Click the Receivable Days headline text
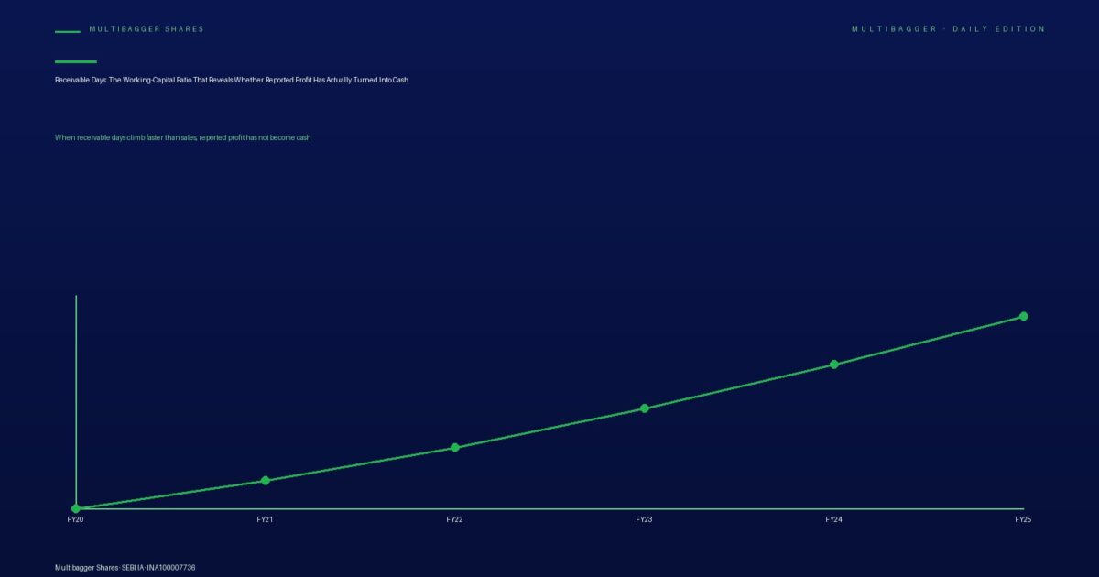This screenshot has height=577, width=1099. coord(232,81)
